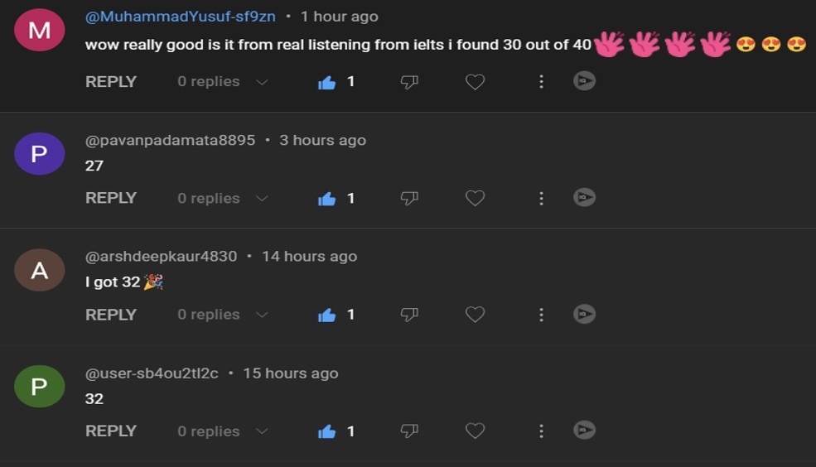Click REPLY on user-sb4ou2tl2c's comment
Viewport: 816px width, 467px height.
pos(111,431)
